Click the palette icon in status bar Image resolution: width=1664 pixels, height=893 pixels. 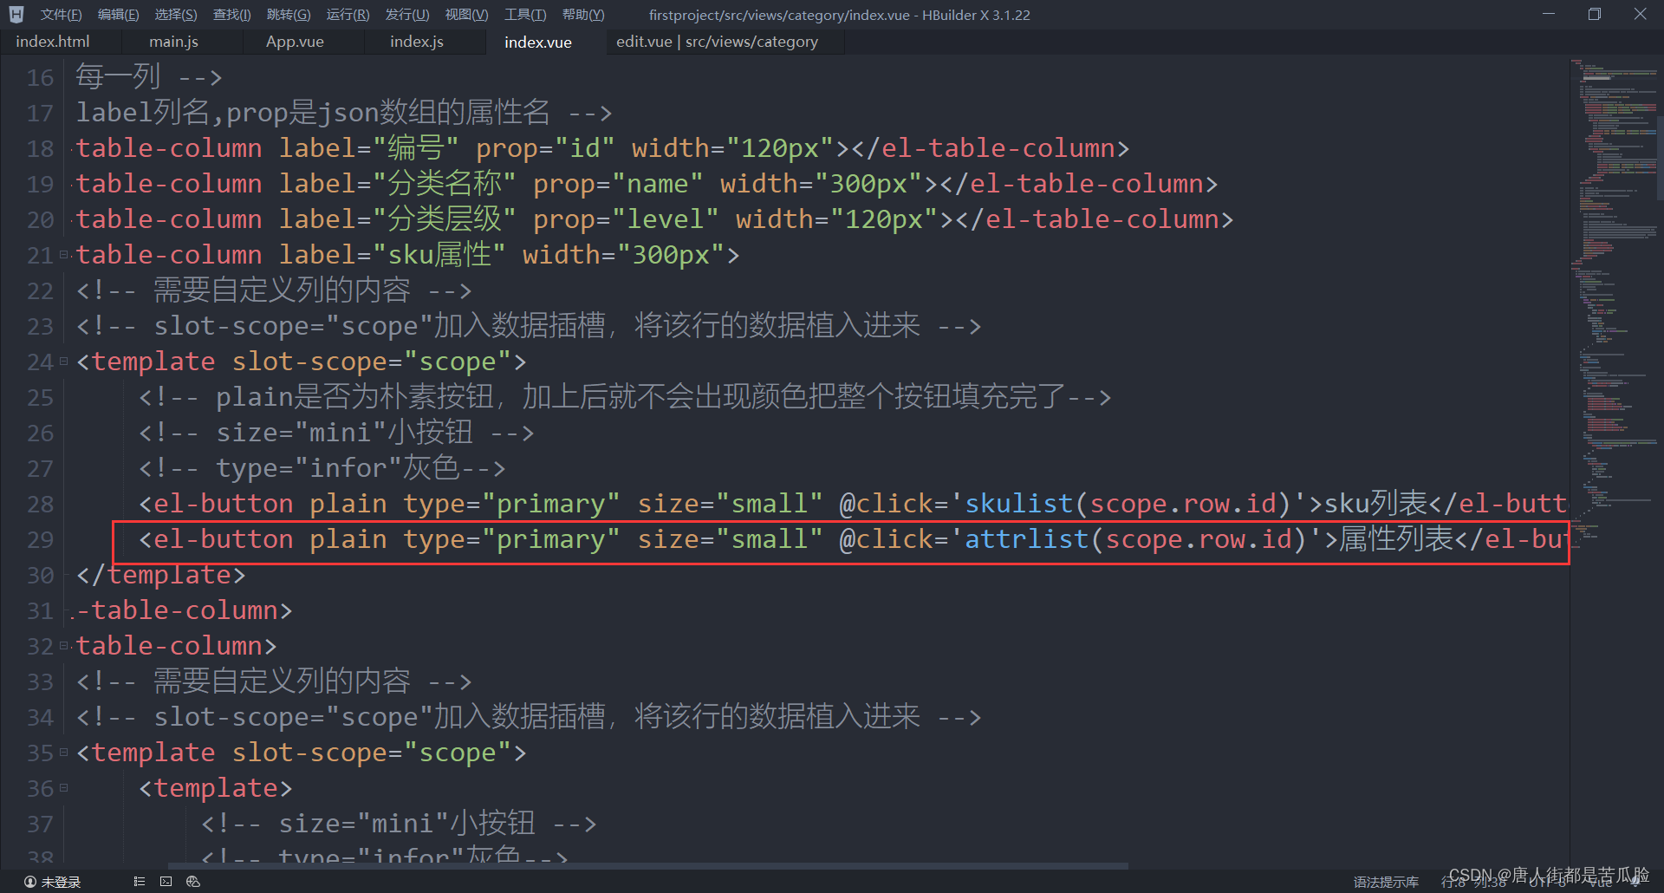[x=193, y=882]
